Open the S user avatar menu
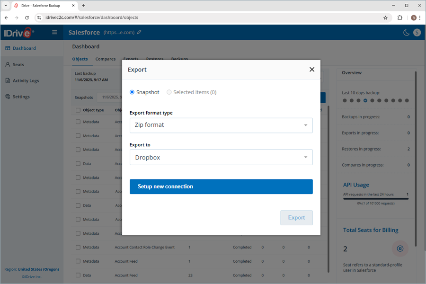 [x=417, y=33]
